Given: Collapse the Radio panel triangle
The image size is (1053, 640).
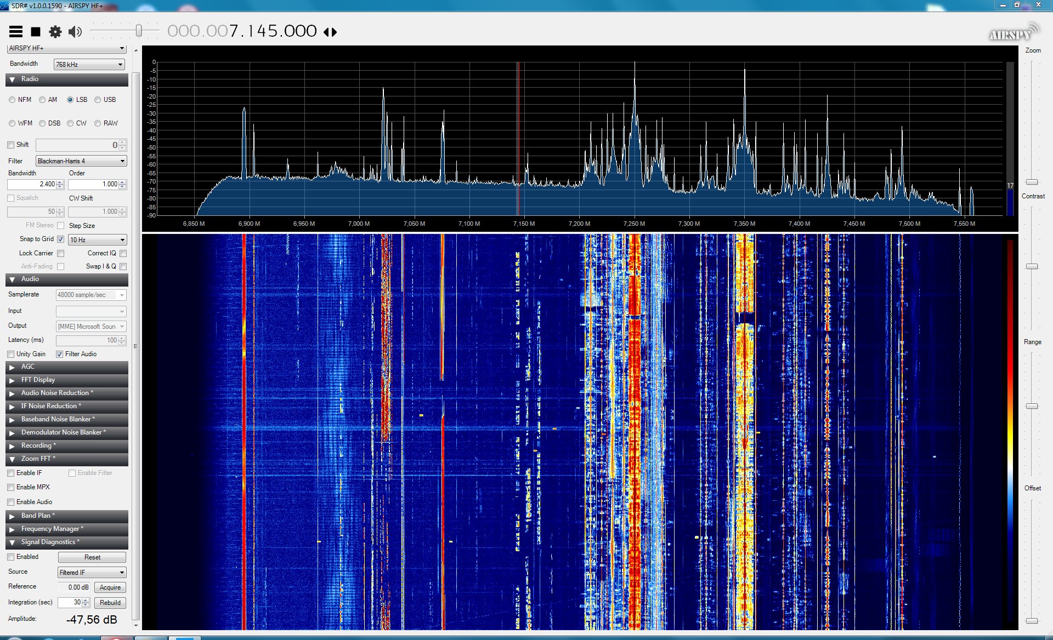Looking at the screenshot, I should [12, 79].
